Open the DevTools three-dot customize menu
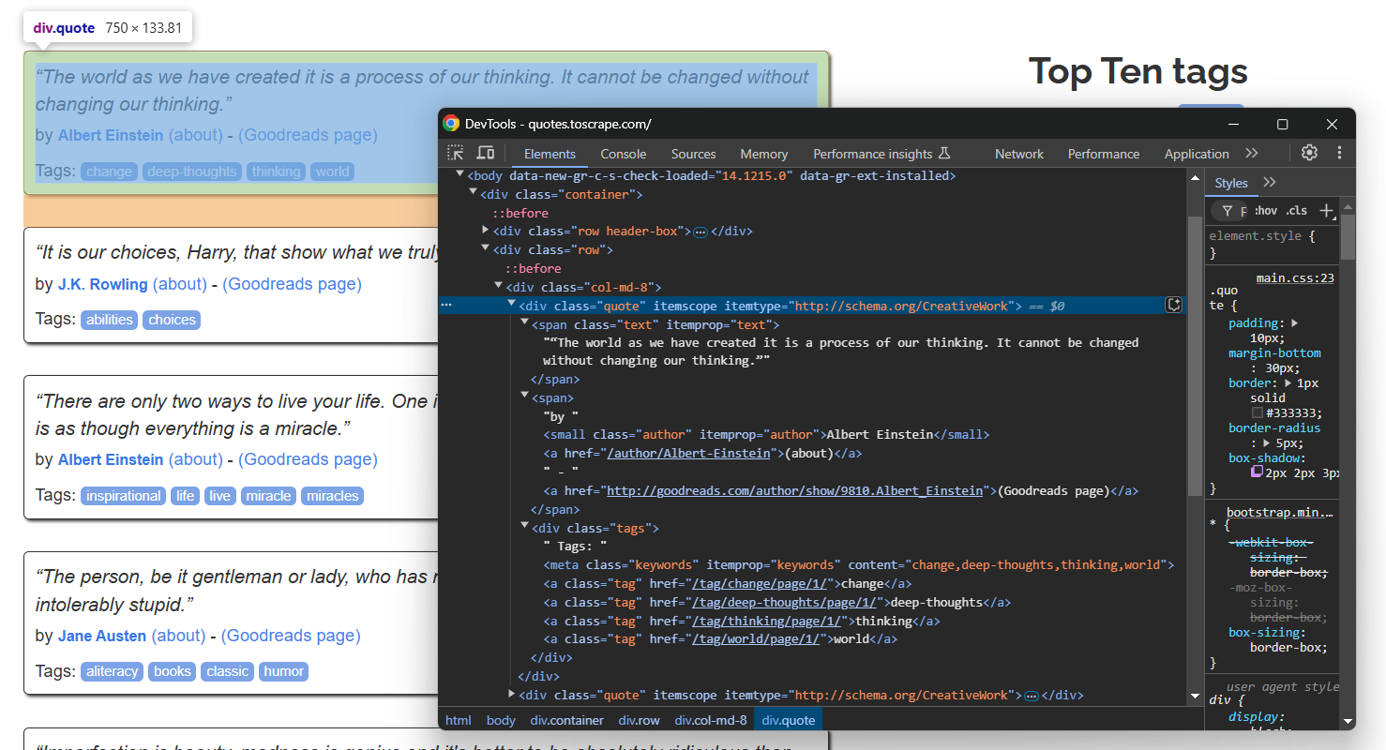 1339,153
